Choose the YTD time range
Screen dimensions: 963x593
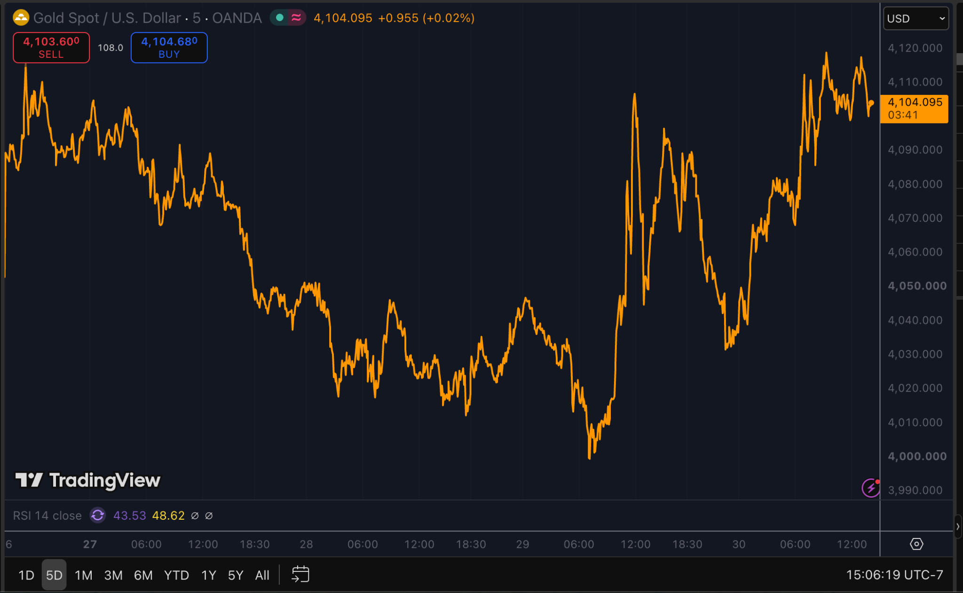point(176,575)
